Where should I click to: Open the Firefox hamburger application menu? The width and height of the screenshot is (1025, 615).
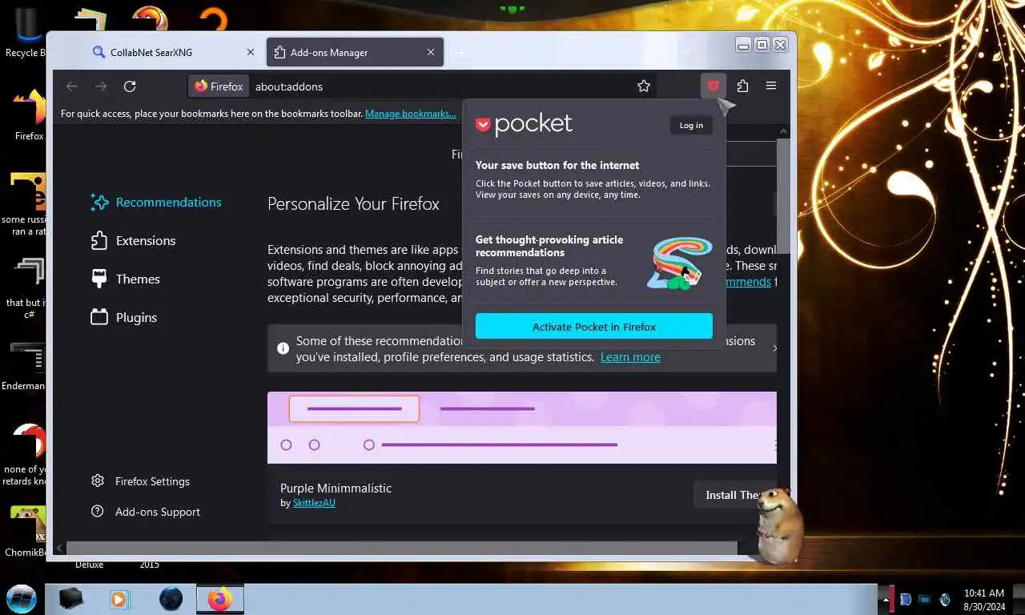771,86
